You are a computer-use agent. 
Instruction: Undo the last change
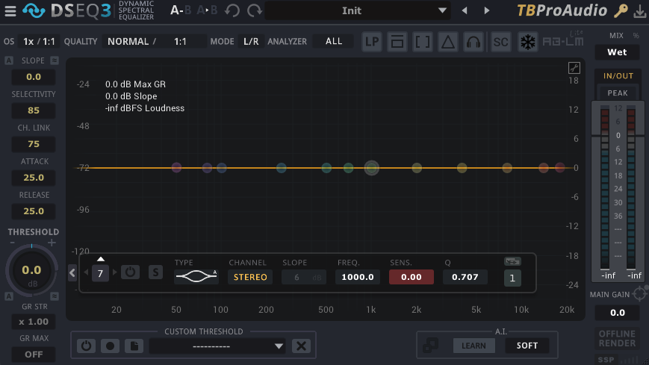click(x=232, y=10)
